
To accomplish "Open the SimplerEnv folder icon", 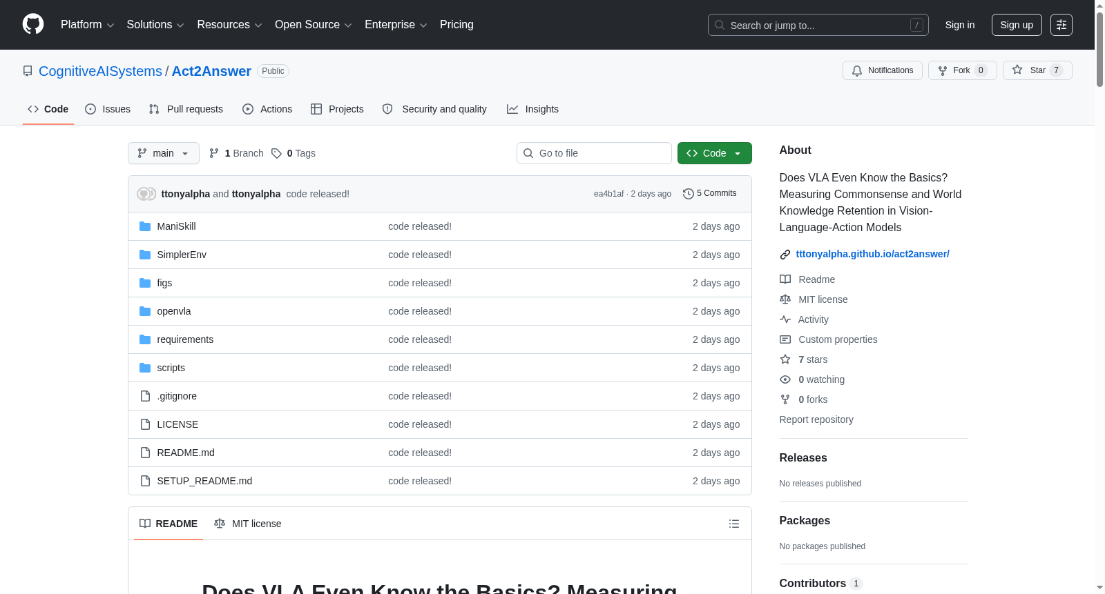I will [x=145, y=255].
